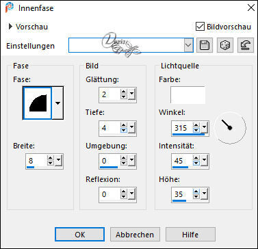Open the Fase shape dropdown
The height and width of the screenshot is (249, 258).
pos(57,103)
